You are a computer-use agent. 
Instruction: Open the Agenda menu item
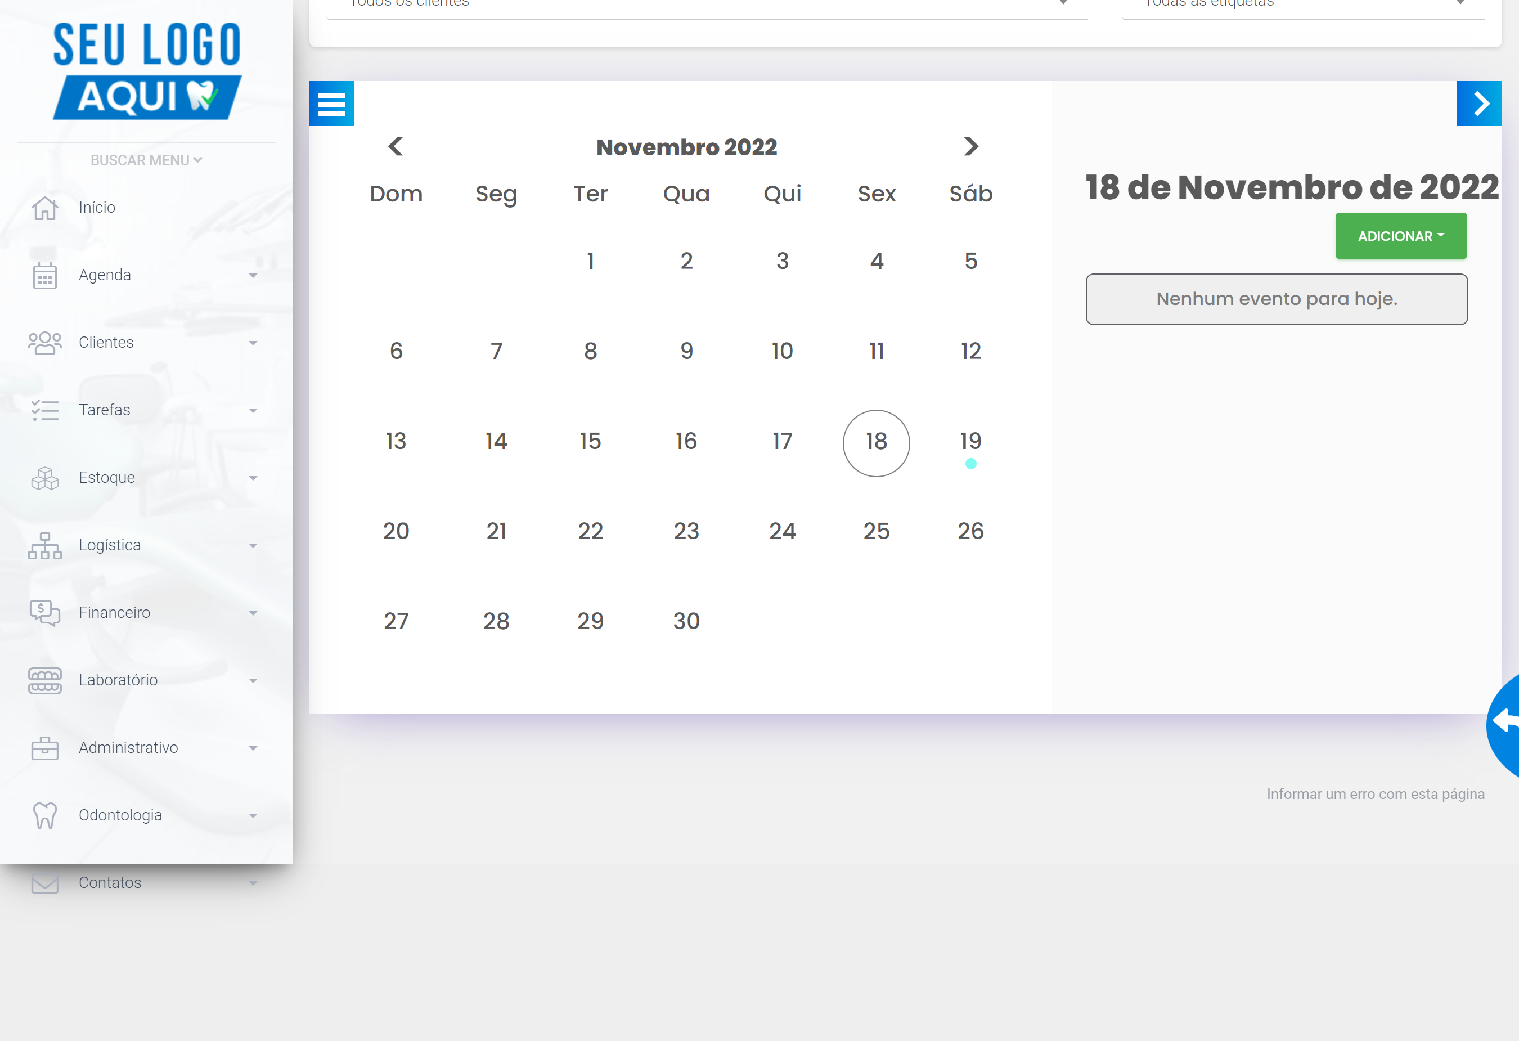point(105,275)
